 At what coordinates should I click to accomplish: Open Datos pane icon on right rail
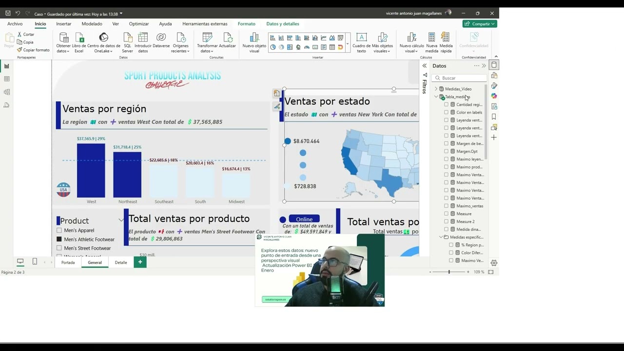click(x=494, y=65)
